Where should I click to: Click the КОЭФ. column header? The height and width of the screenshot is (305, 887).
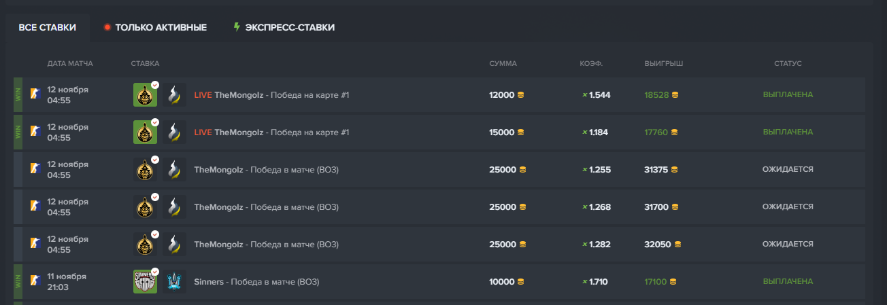[591, 64]
